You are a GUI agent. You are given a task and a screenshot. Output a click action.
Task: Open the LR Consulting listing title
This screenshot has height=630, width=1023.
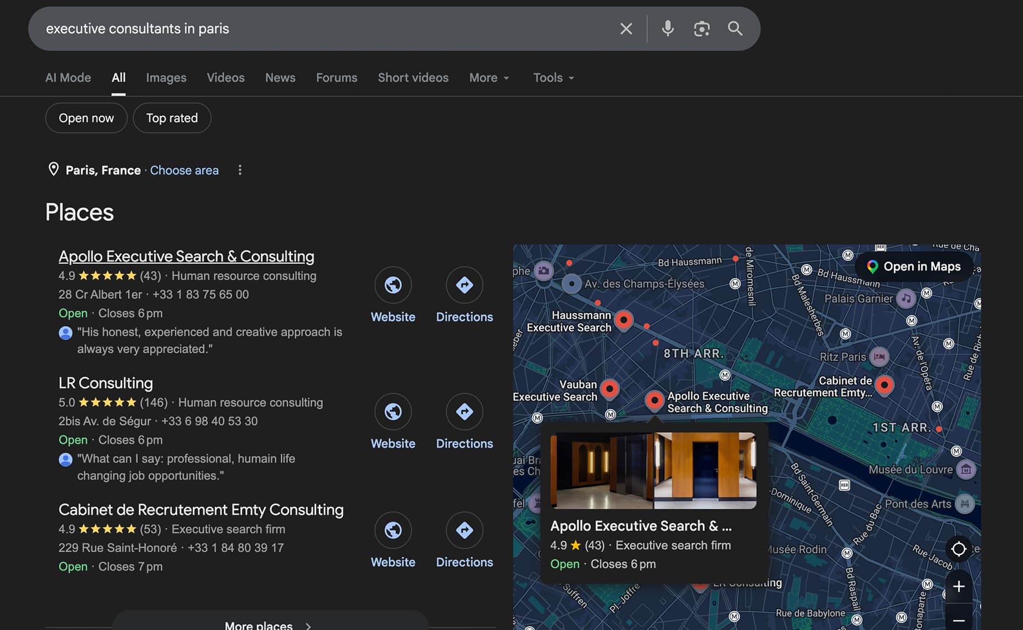pyautogui.click(x=106, y=383)
